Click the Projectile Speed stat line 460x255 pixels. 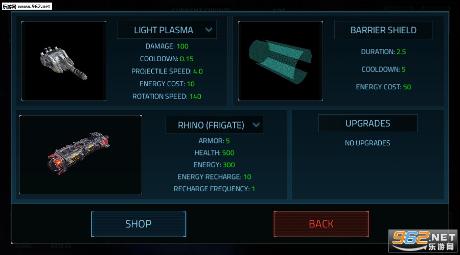(167, 71)
